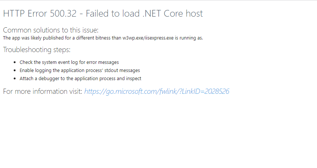The image size is (317, 168).
Task: Click the bullet before 'Check the system'
Action: [14, 62]
